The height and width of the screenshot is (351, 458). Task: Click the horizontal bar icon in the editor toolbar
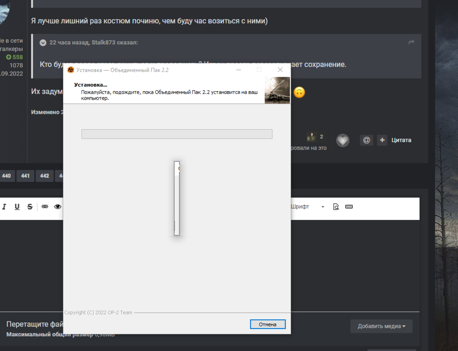pos(349,207)
